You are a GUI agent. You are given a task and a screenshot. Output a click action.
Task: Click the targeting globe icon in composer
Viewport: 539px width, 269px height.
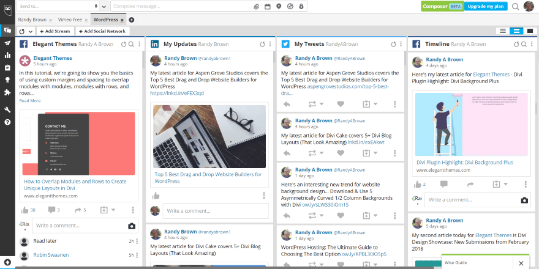[x=290, y=6]
